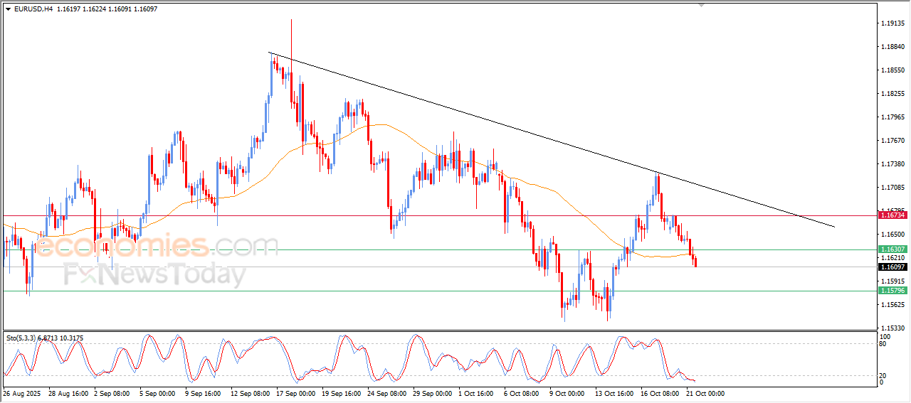Click the tallest wick candle at chart peak

click(291, 43)
